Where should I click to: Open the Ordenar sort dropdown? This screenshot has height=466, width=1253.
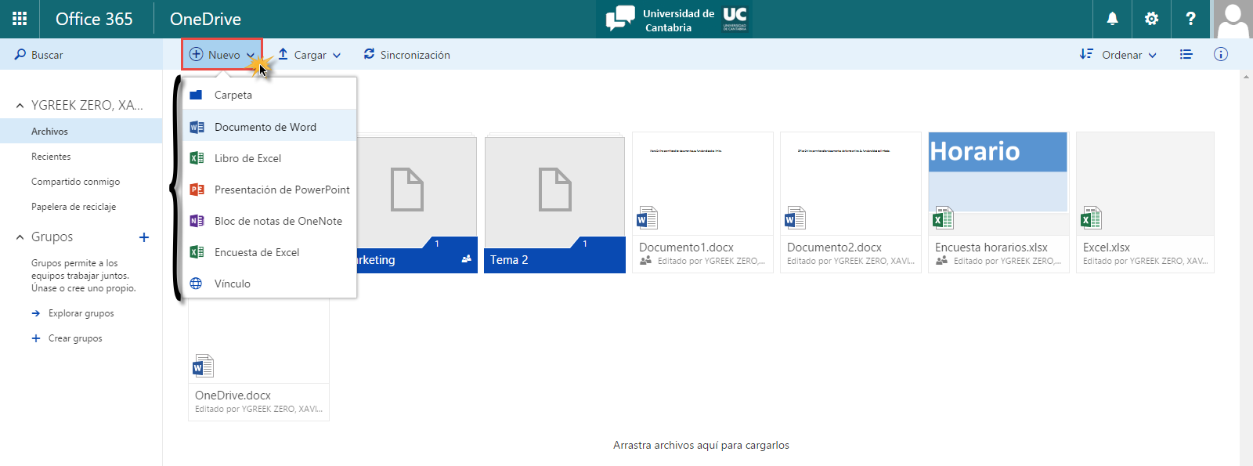(x=1118, y=55)
